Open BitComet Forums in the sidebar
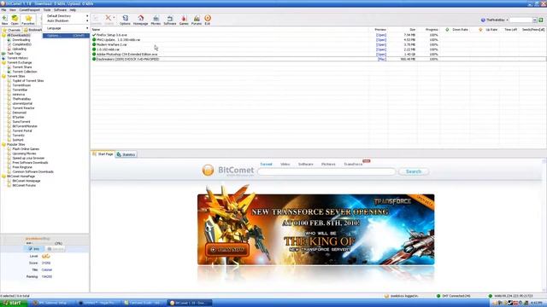547x307 pixels. point(24,185)
